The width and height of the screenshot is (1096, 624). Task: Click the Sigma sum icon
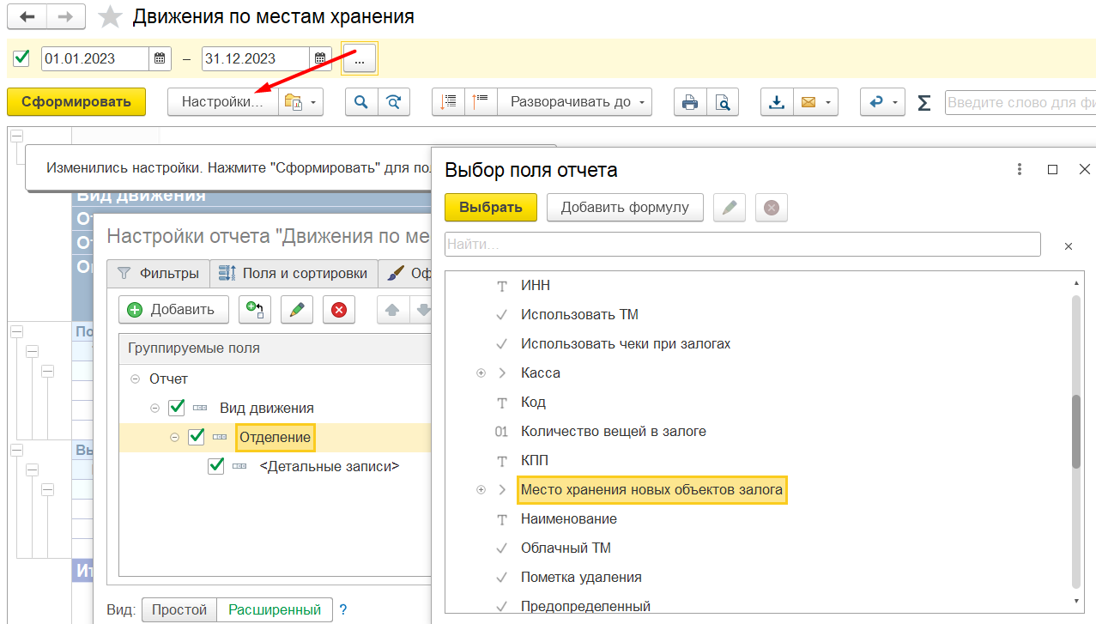pyautogui.click(x=923, y=103)
